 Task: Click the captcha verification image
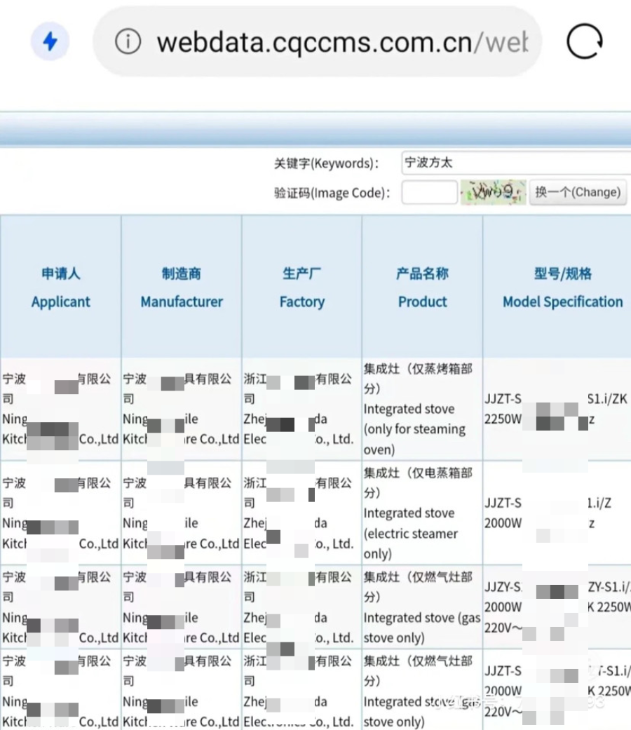click(494, 192)
